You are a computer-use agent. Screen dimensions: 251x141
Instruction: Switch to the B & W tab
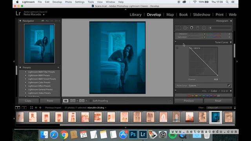pyautogui.click(x=225, y=91)
